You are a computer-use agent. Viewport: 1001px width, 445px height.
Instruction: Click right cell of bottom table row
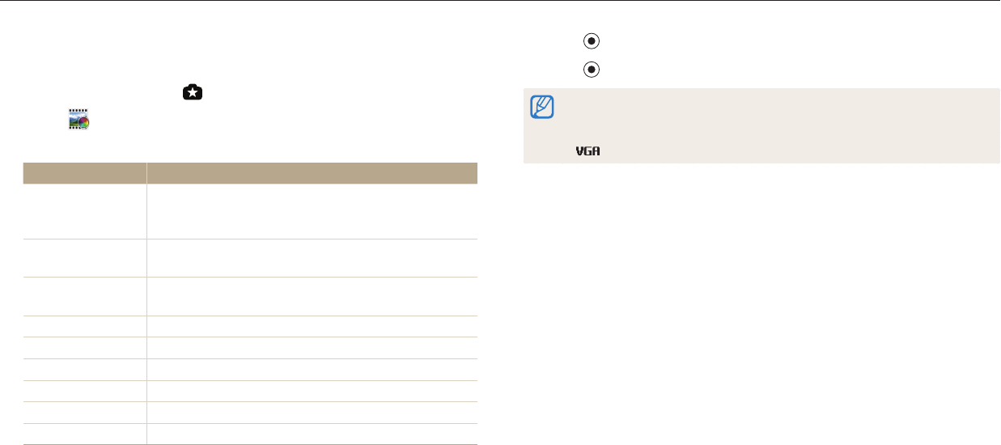[312, 434]
